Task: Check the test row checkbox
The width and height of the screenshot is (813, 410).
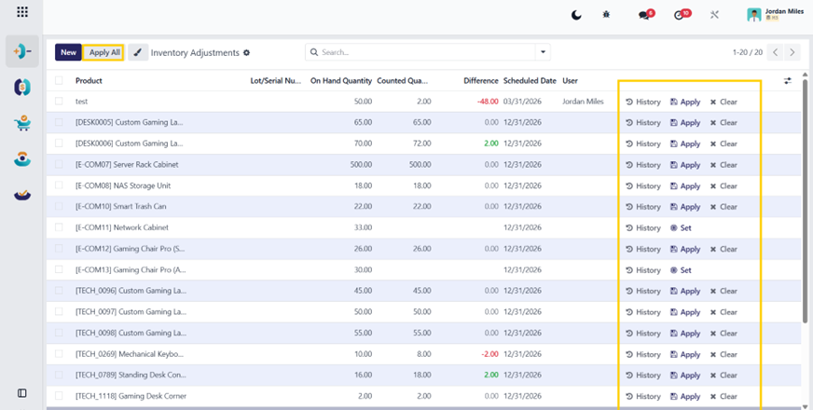Action: (x=59, y=101)
